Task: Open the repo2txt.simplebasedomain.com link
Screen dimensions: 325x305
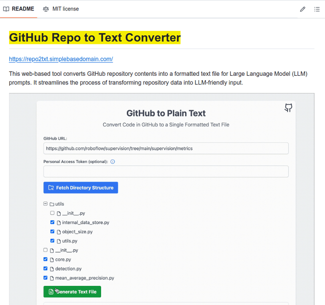Action: tap(61, 59)
